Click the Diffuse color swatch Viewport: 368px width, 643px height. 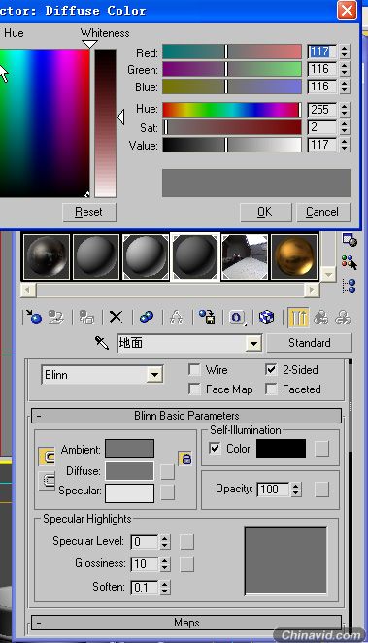click(x=129, y=471)
